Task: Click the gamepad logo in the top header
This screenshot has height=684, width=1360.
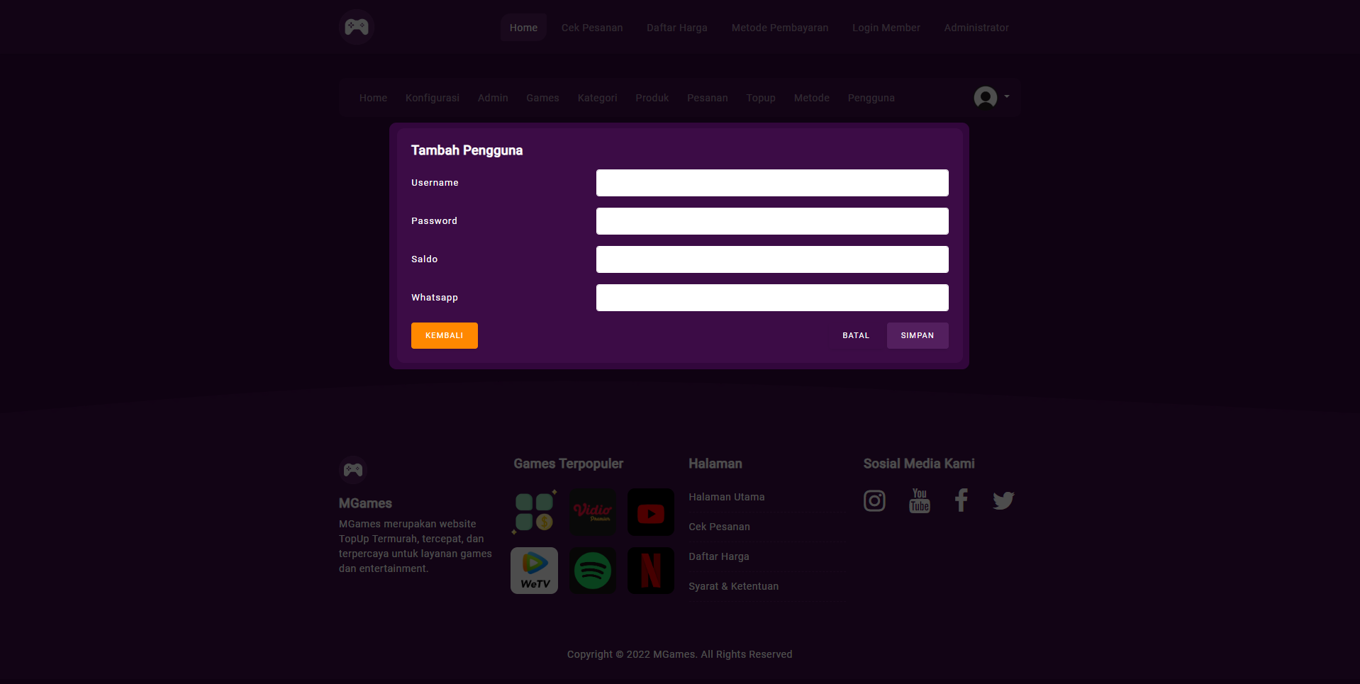Action: 356,27
